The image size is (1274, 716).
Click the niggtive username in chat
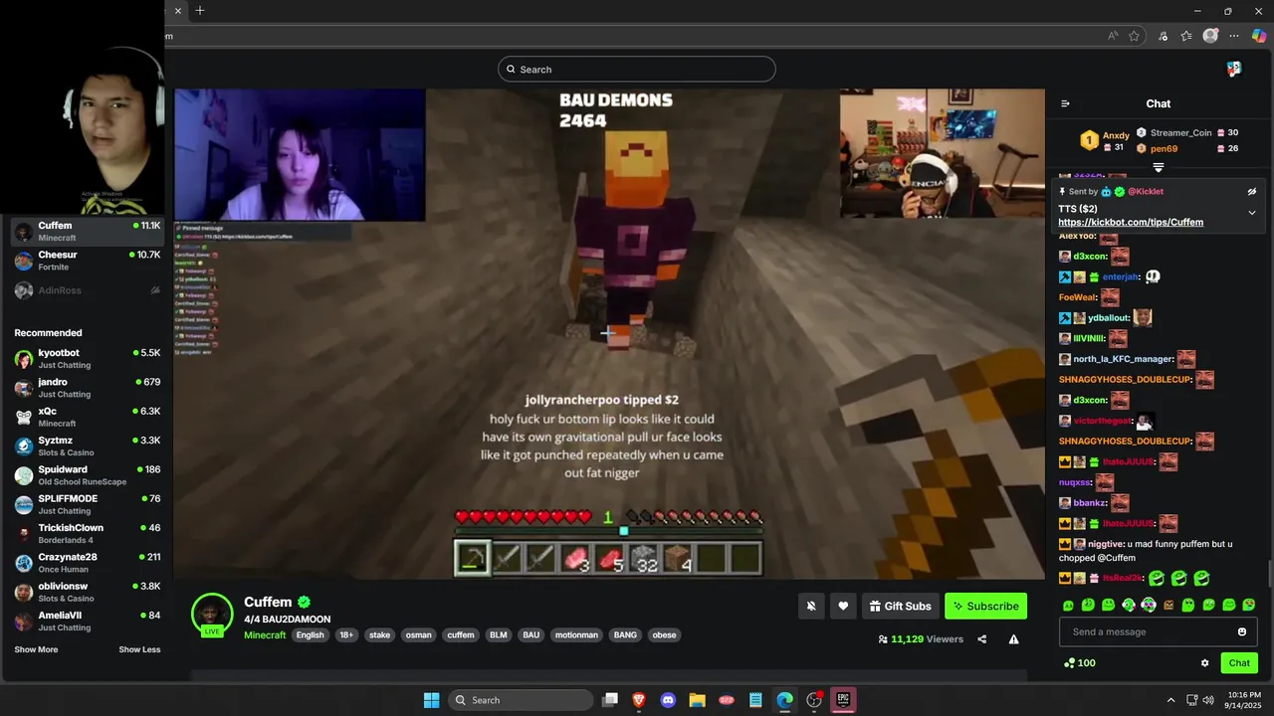click(x=1106, y=544)
